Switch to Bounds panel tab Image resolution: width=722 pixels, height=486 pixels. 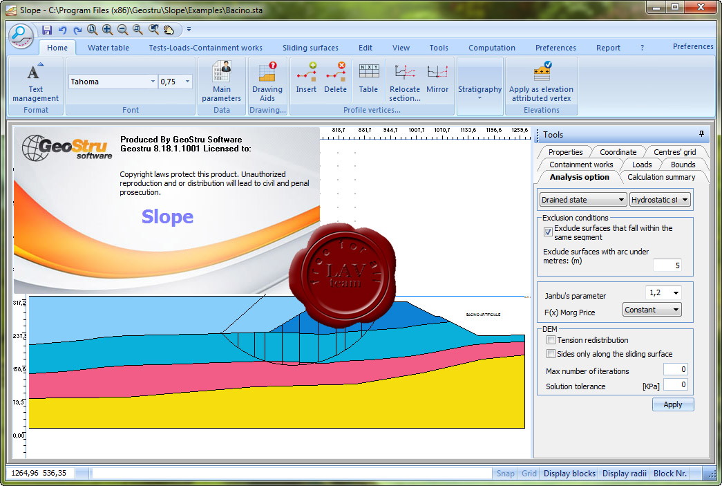[x=683, y=165]
